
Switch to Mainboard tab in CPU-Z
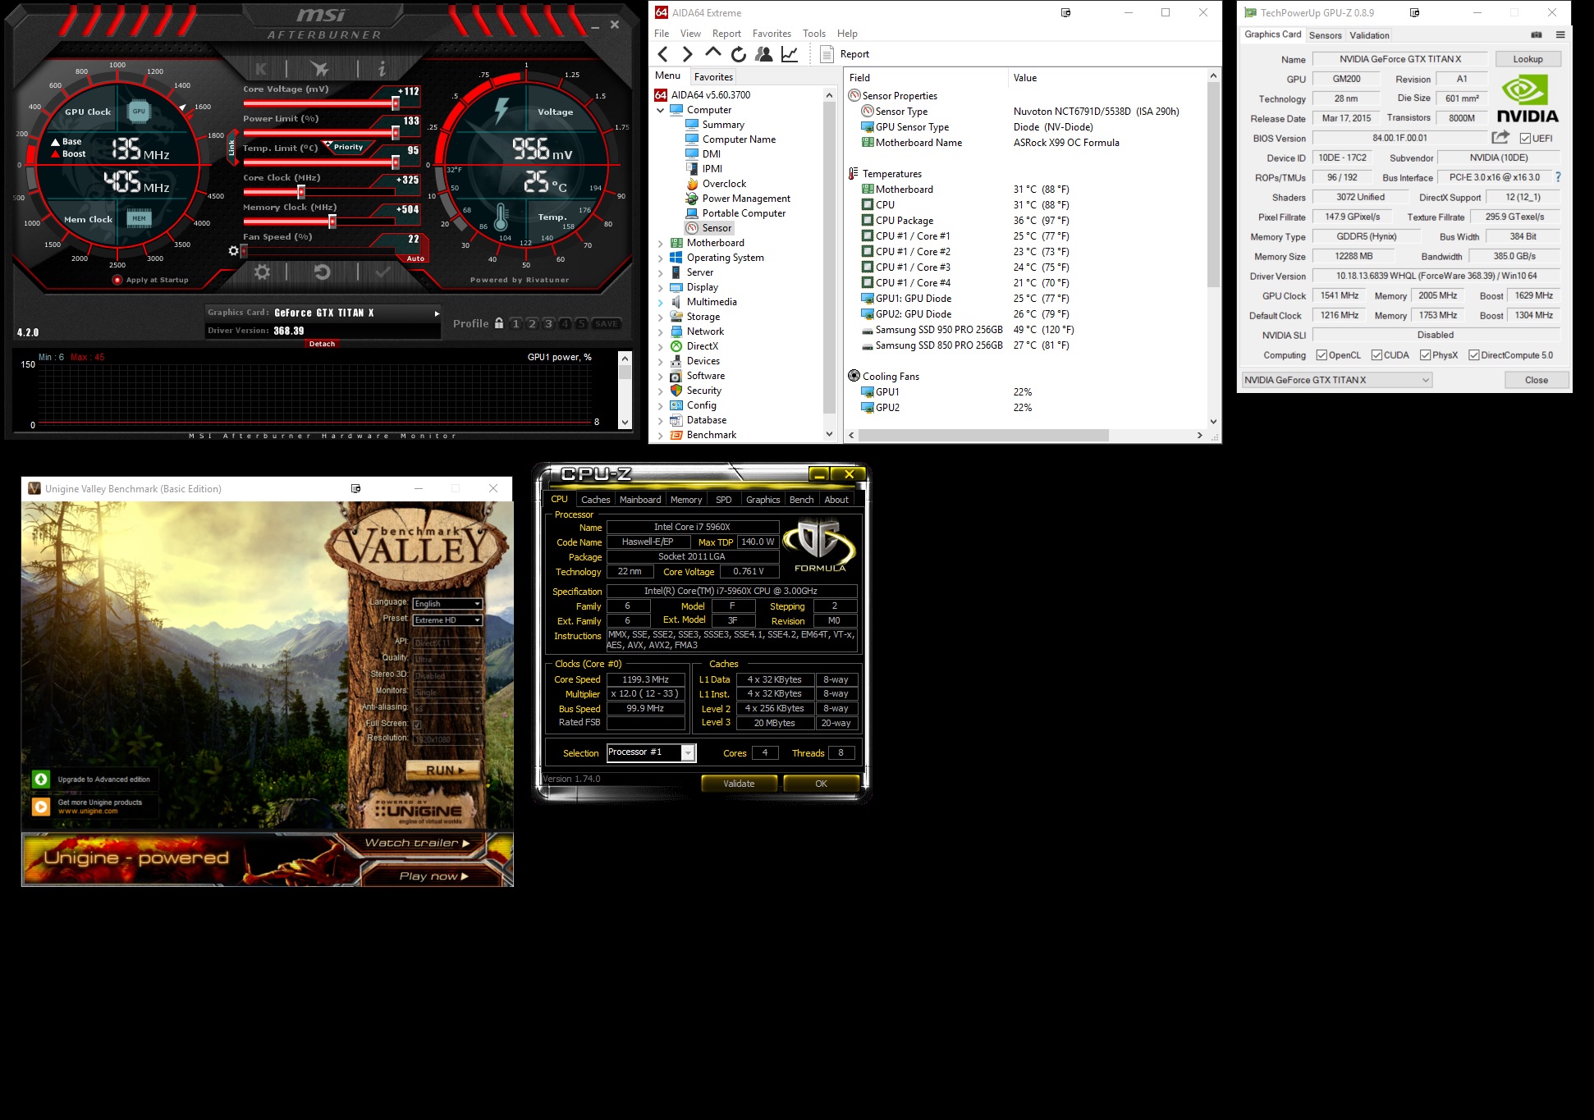pyautogui.click(x=640, y=500)
